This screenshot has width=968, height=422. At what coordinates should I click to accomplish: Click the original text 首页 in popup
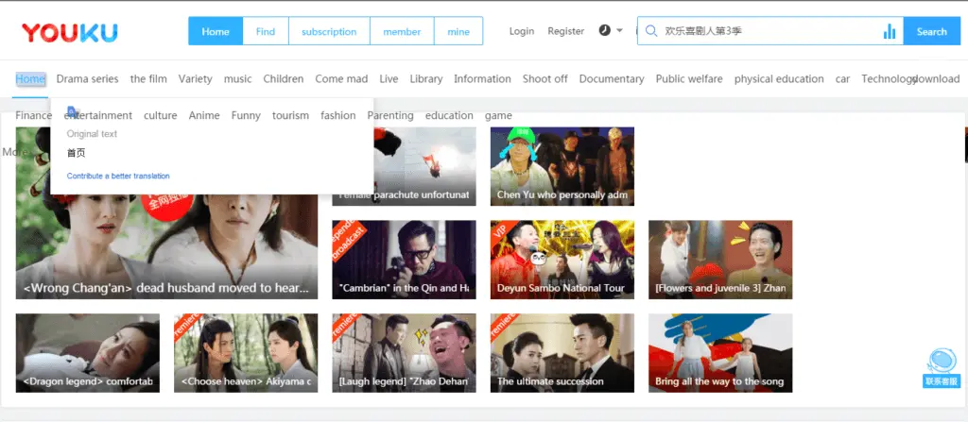point(76,153)
